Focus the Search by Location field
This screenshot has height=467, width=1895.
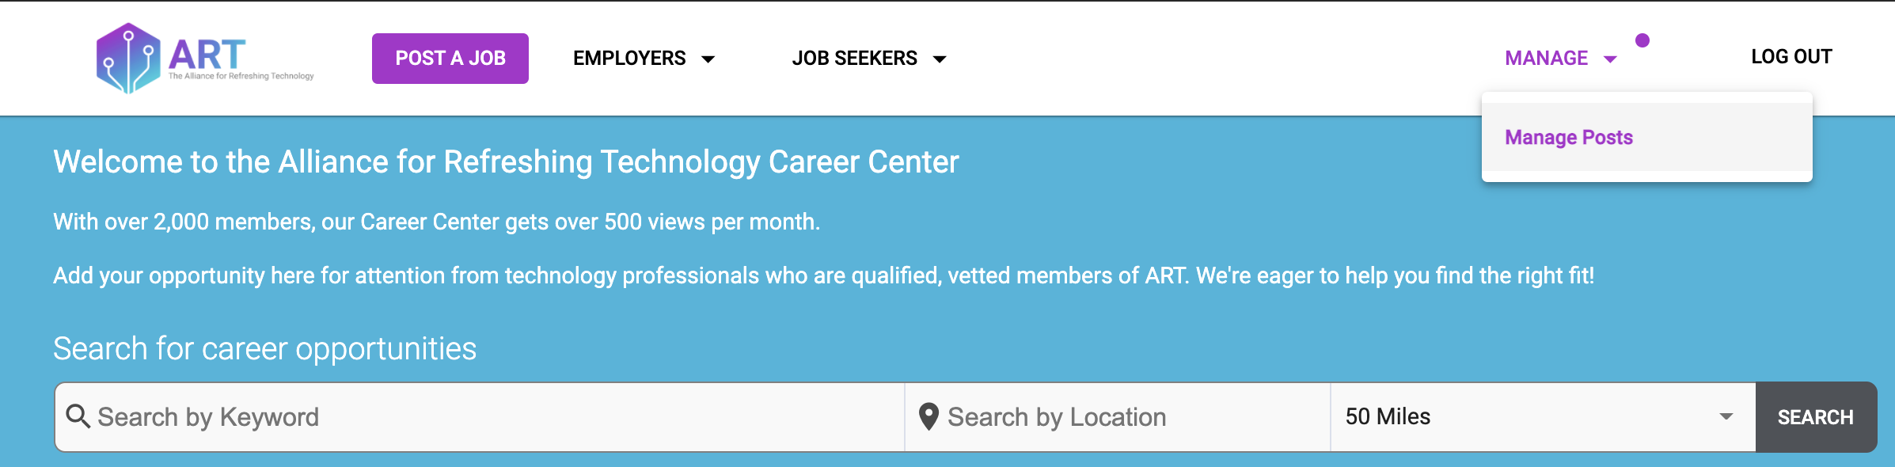(1124, 417)
